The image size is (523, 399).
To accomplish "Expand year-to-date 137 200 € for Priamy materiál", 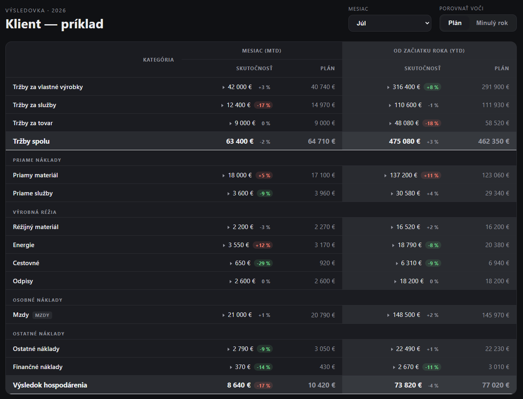I will click(x=401, y=175).
